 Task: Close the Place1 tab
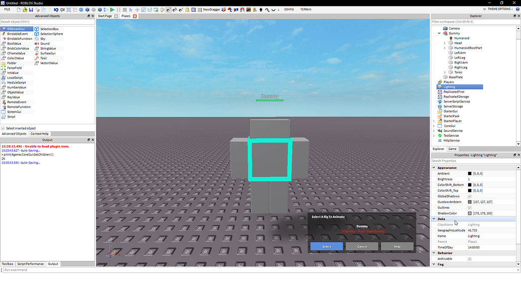tap(134, 16)
